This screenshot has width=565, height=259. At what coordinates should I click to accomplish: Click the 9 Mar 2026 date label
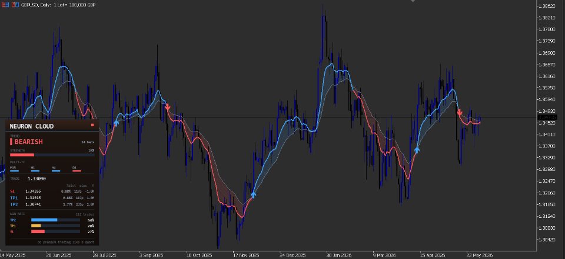click(x=385, y=255)
